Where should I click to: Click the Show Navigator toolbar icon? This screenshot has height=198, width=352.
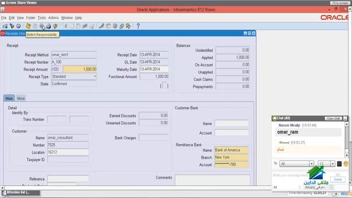(18, 26)
